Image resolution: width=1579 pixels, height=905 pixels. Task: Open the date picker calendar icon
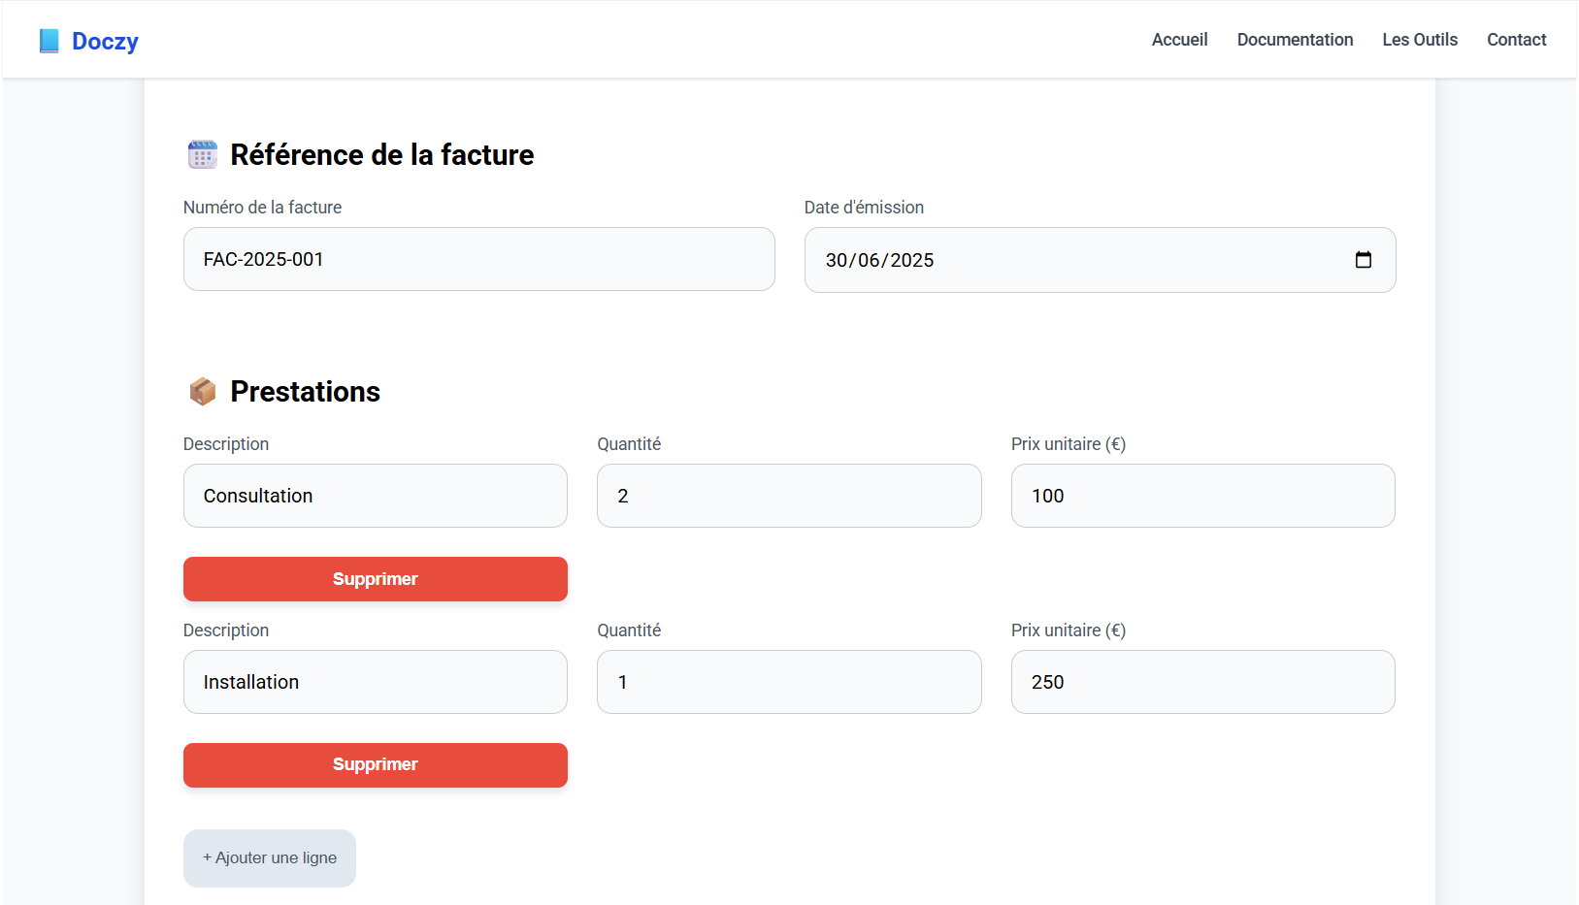tap(1363, 260)
